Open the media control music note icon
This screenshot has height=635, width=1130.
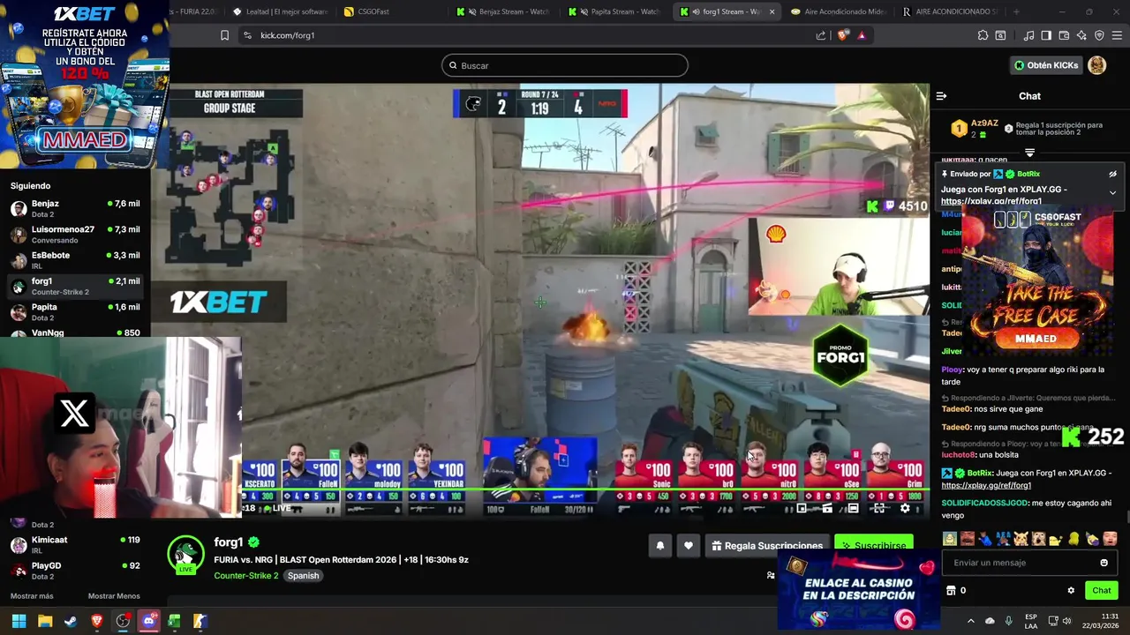click(x=1028, y=35)
